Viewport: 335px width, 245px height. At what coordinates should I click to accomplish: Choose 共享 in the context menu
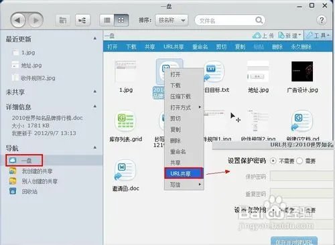tap(184, 163)
